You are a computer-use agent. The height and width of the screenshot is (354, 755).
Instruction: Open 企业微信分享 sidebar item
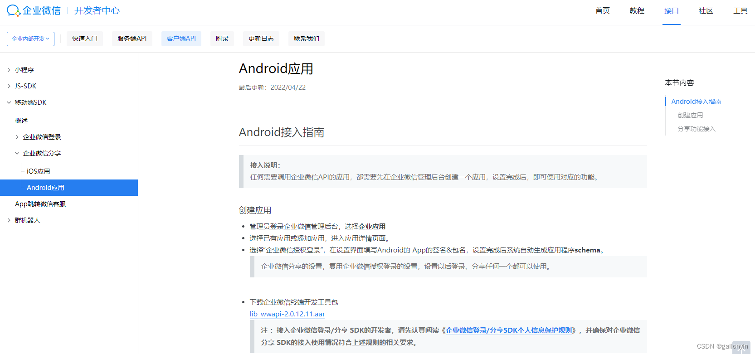42,153
